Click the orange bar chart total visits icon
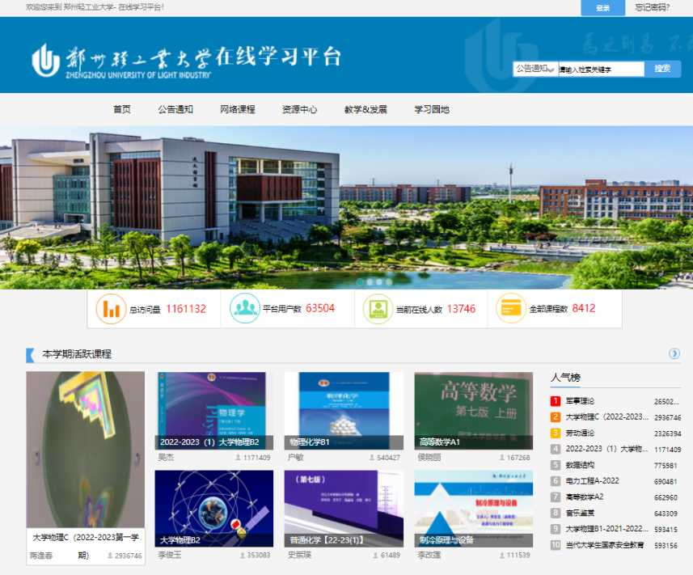This screenshot has width=693, height=575. 112,309
